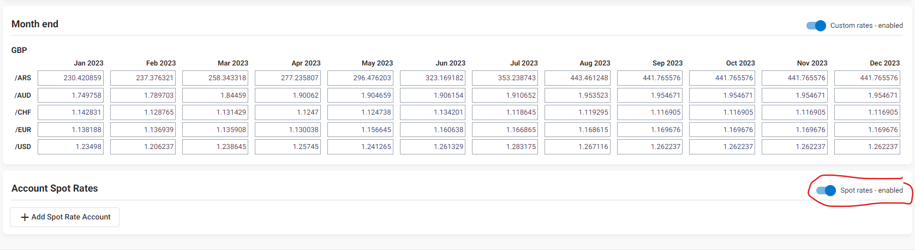
Task: Click the Jan 2023 column header
Action: (x=88, y=63)
